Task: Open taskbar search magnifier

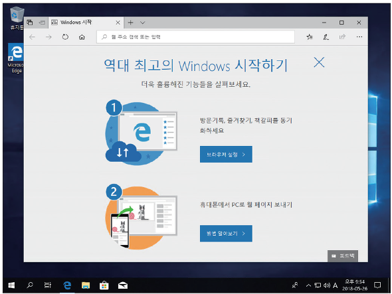Action: [x=30, y=285]
